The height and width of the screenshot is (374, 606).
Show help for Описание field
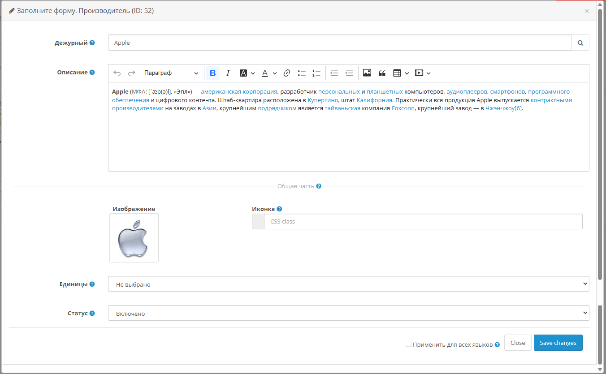click(x=92, y=72)
